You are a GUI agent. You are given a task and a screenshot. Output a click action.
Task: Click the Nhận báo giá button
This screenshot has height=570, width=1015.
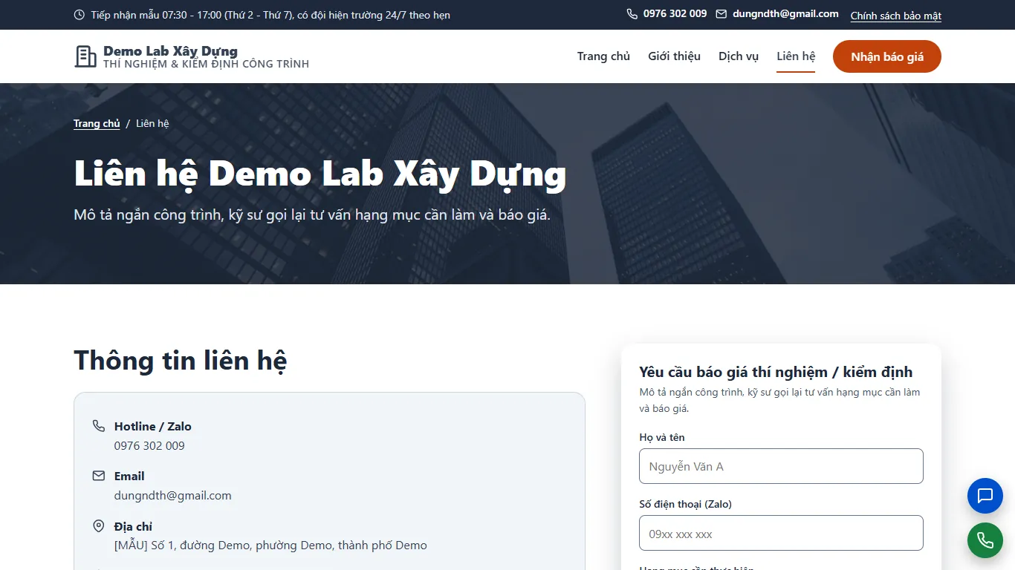887,56
